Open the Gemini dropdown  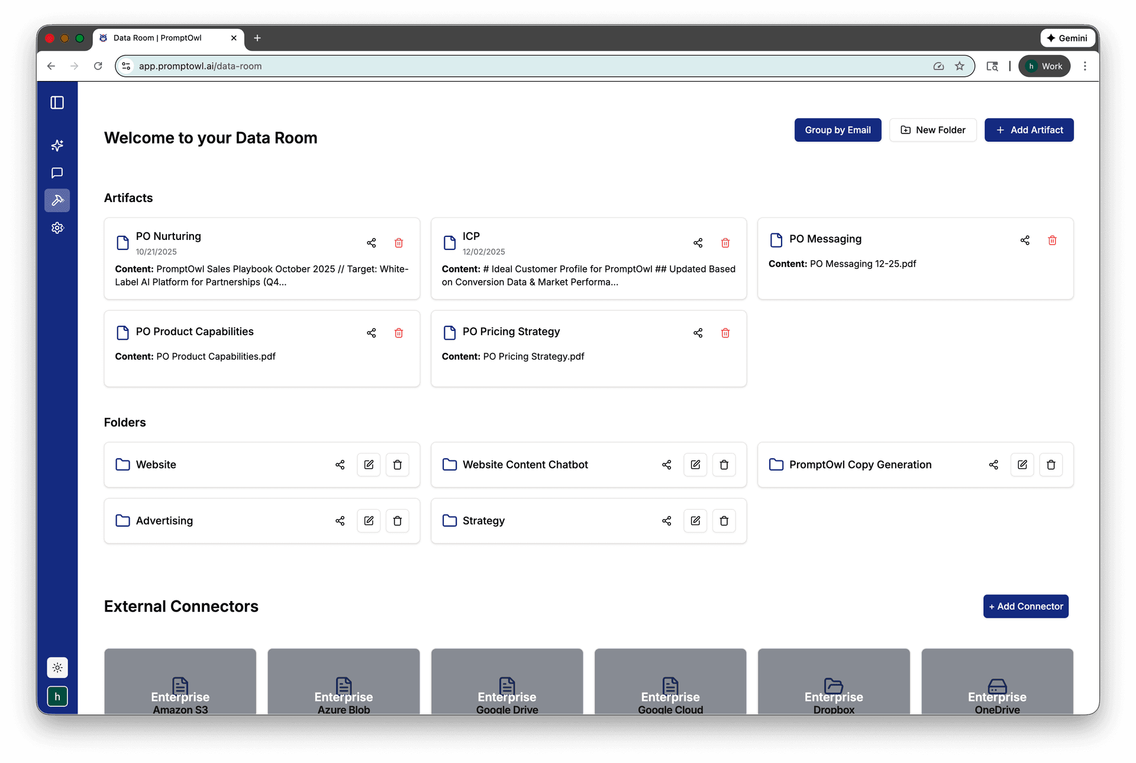tap(1068, 38)
